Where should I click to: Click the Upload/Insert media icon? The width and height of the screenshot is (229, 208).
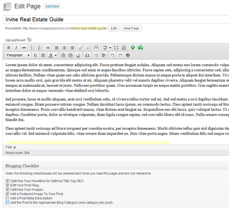tap(29, 40)
